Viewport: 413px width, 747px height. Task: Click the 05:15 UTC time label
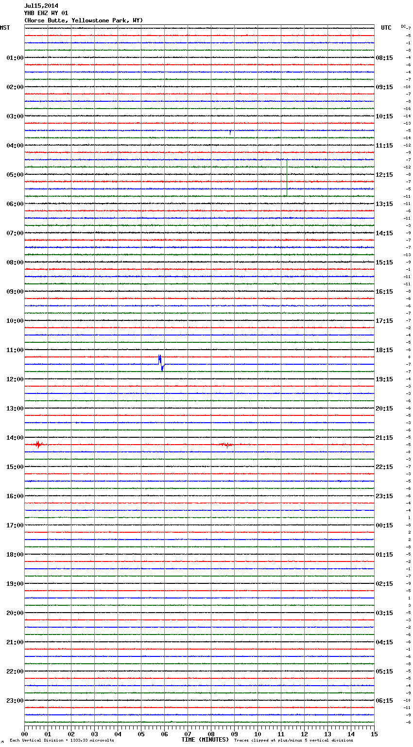384,672
